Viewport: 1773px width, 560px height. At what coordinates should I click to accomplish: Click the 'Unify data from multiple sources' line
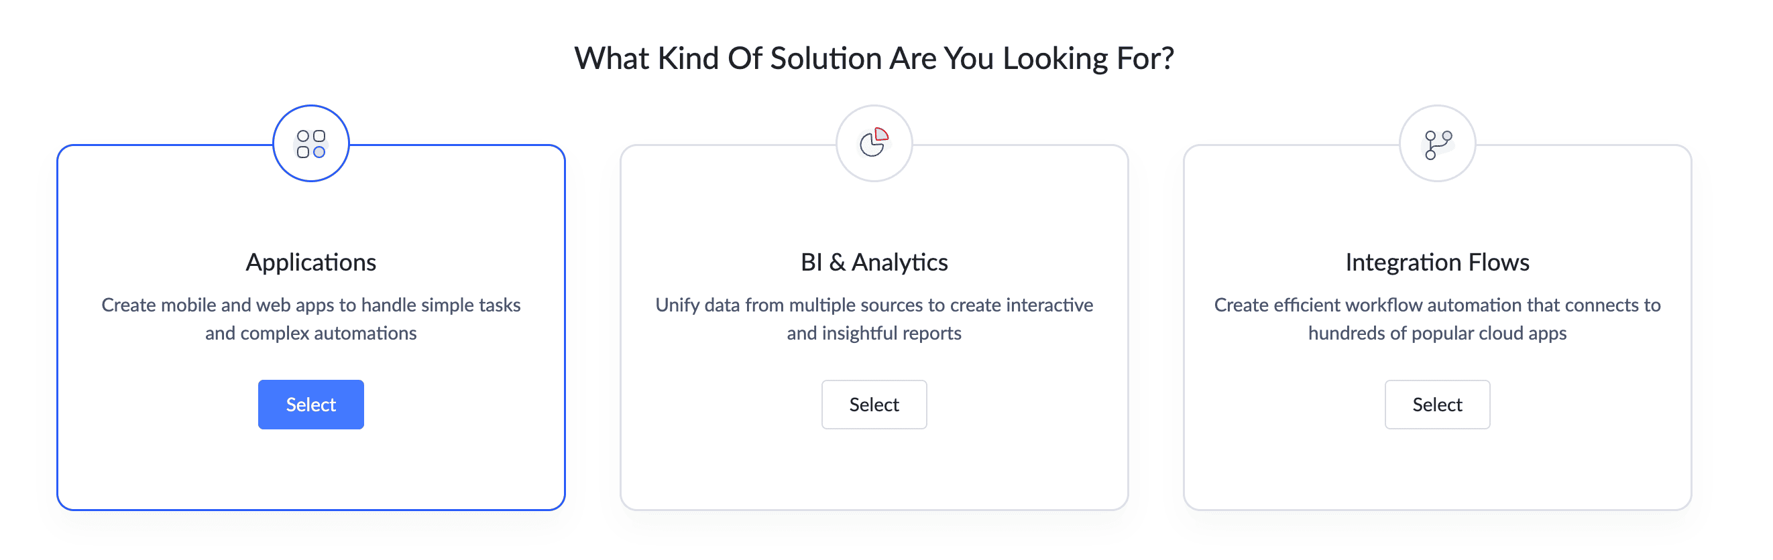(874, 305)
